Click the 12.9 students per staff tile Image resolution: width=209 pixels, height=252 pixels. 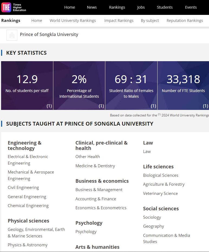[27, 86]
